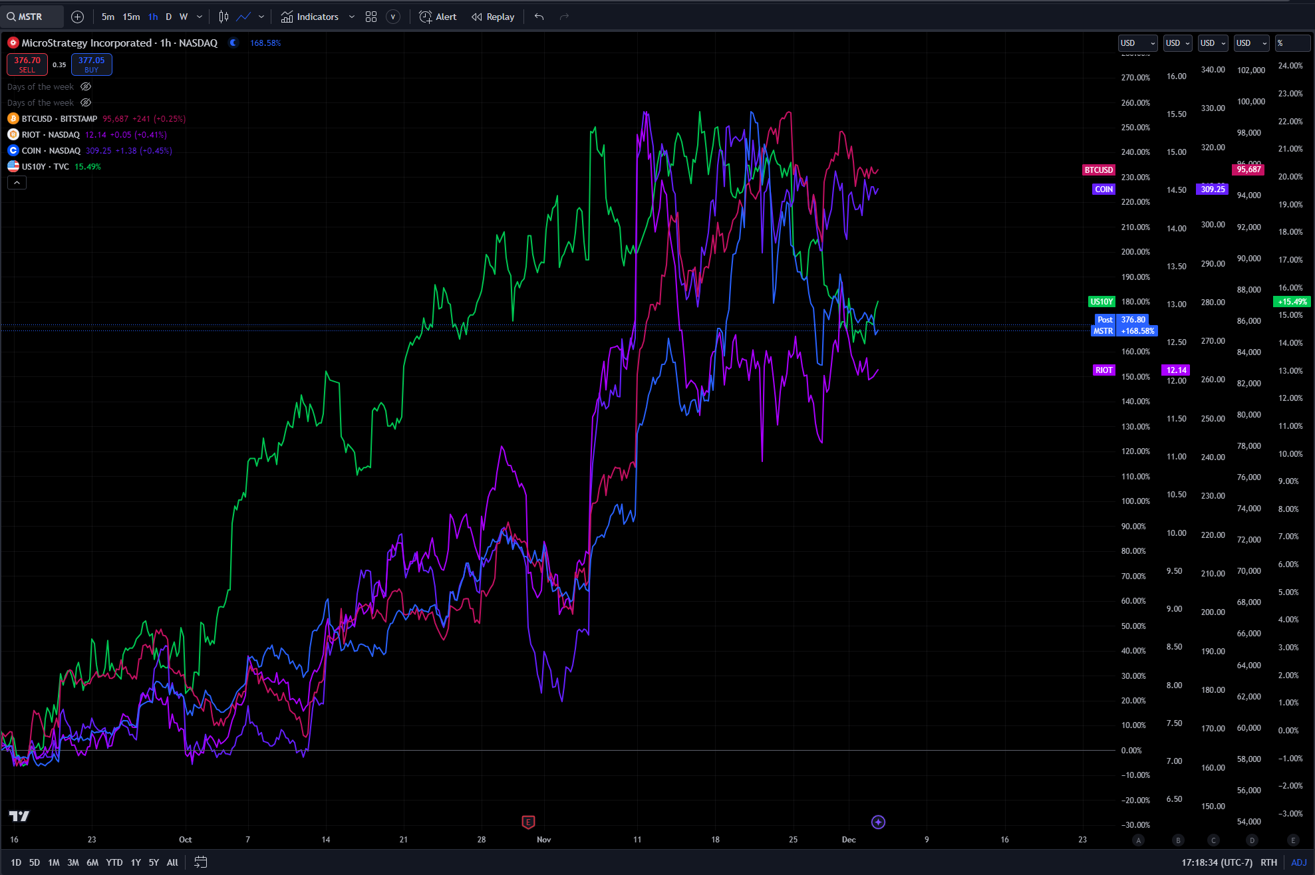Click the 377.05 BUY button
The width and height of the screenshot is (1315, 875).
point(91,64)
